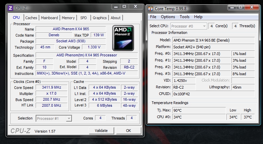Click the Core Temp title bar icon
This screenshot has width=263, height=144.
[x=150, y=8]
